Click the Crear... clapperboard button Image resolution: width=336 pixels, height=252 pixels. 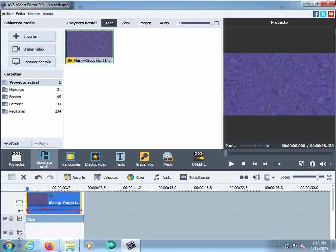click(x=199, y=159)
